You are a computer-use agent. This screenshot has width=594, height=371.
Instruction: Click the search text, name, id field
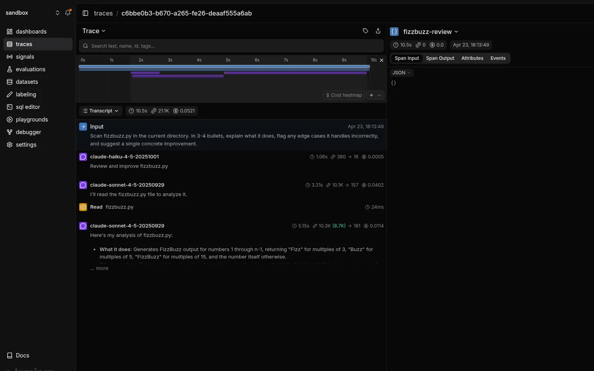(231, 46)
